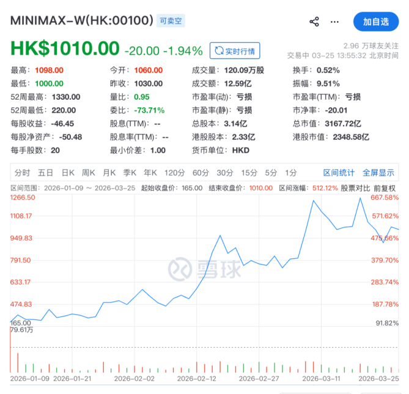Click the 成交量 value 120.09万股
Image resolution: width=409 pixels, height=394 pixels.
[x=244, y=70]
